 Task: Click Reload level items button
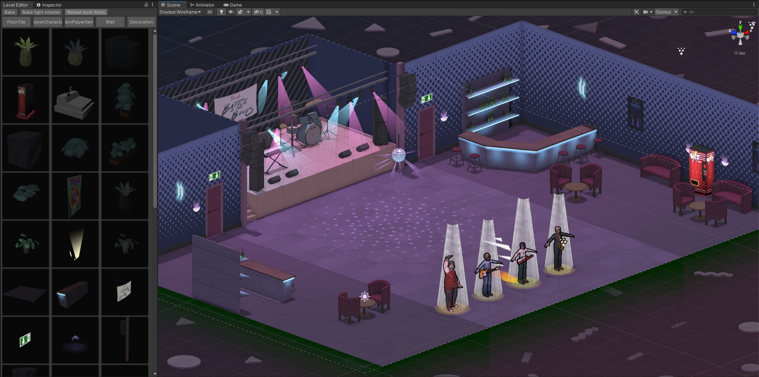(x=86, y=12)
